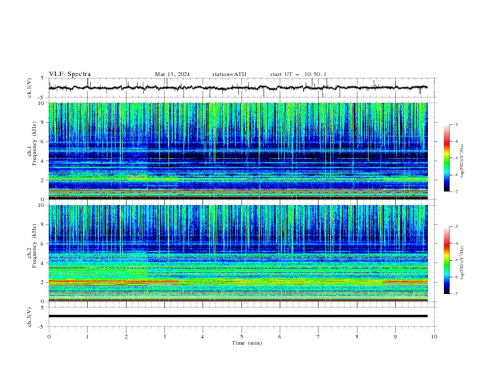Click the ch.2 'Frequency (kHz)' axis label
489x378 pixels.
(x=35, y=245)
